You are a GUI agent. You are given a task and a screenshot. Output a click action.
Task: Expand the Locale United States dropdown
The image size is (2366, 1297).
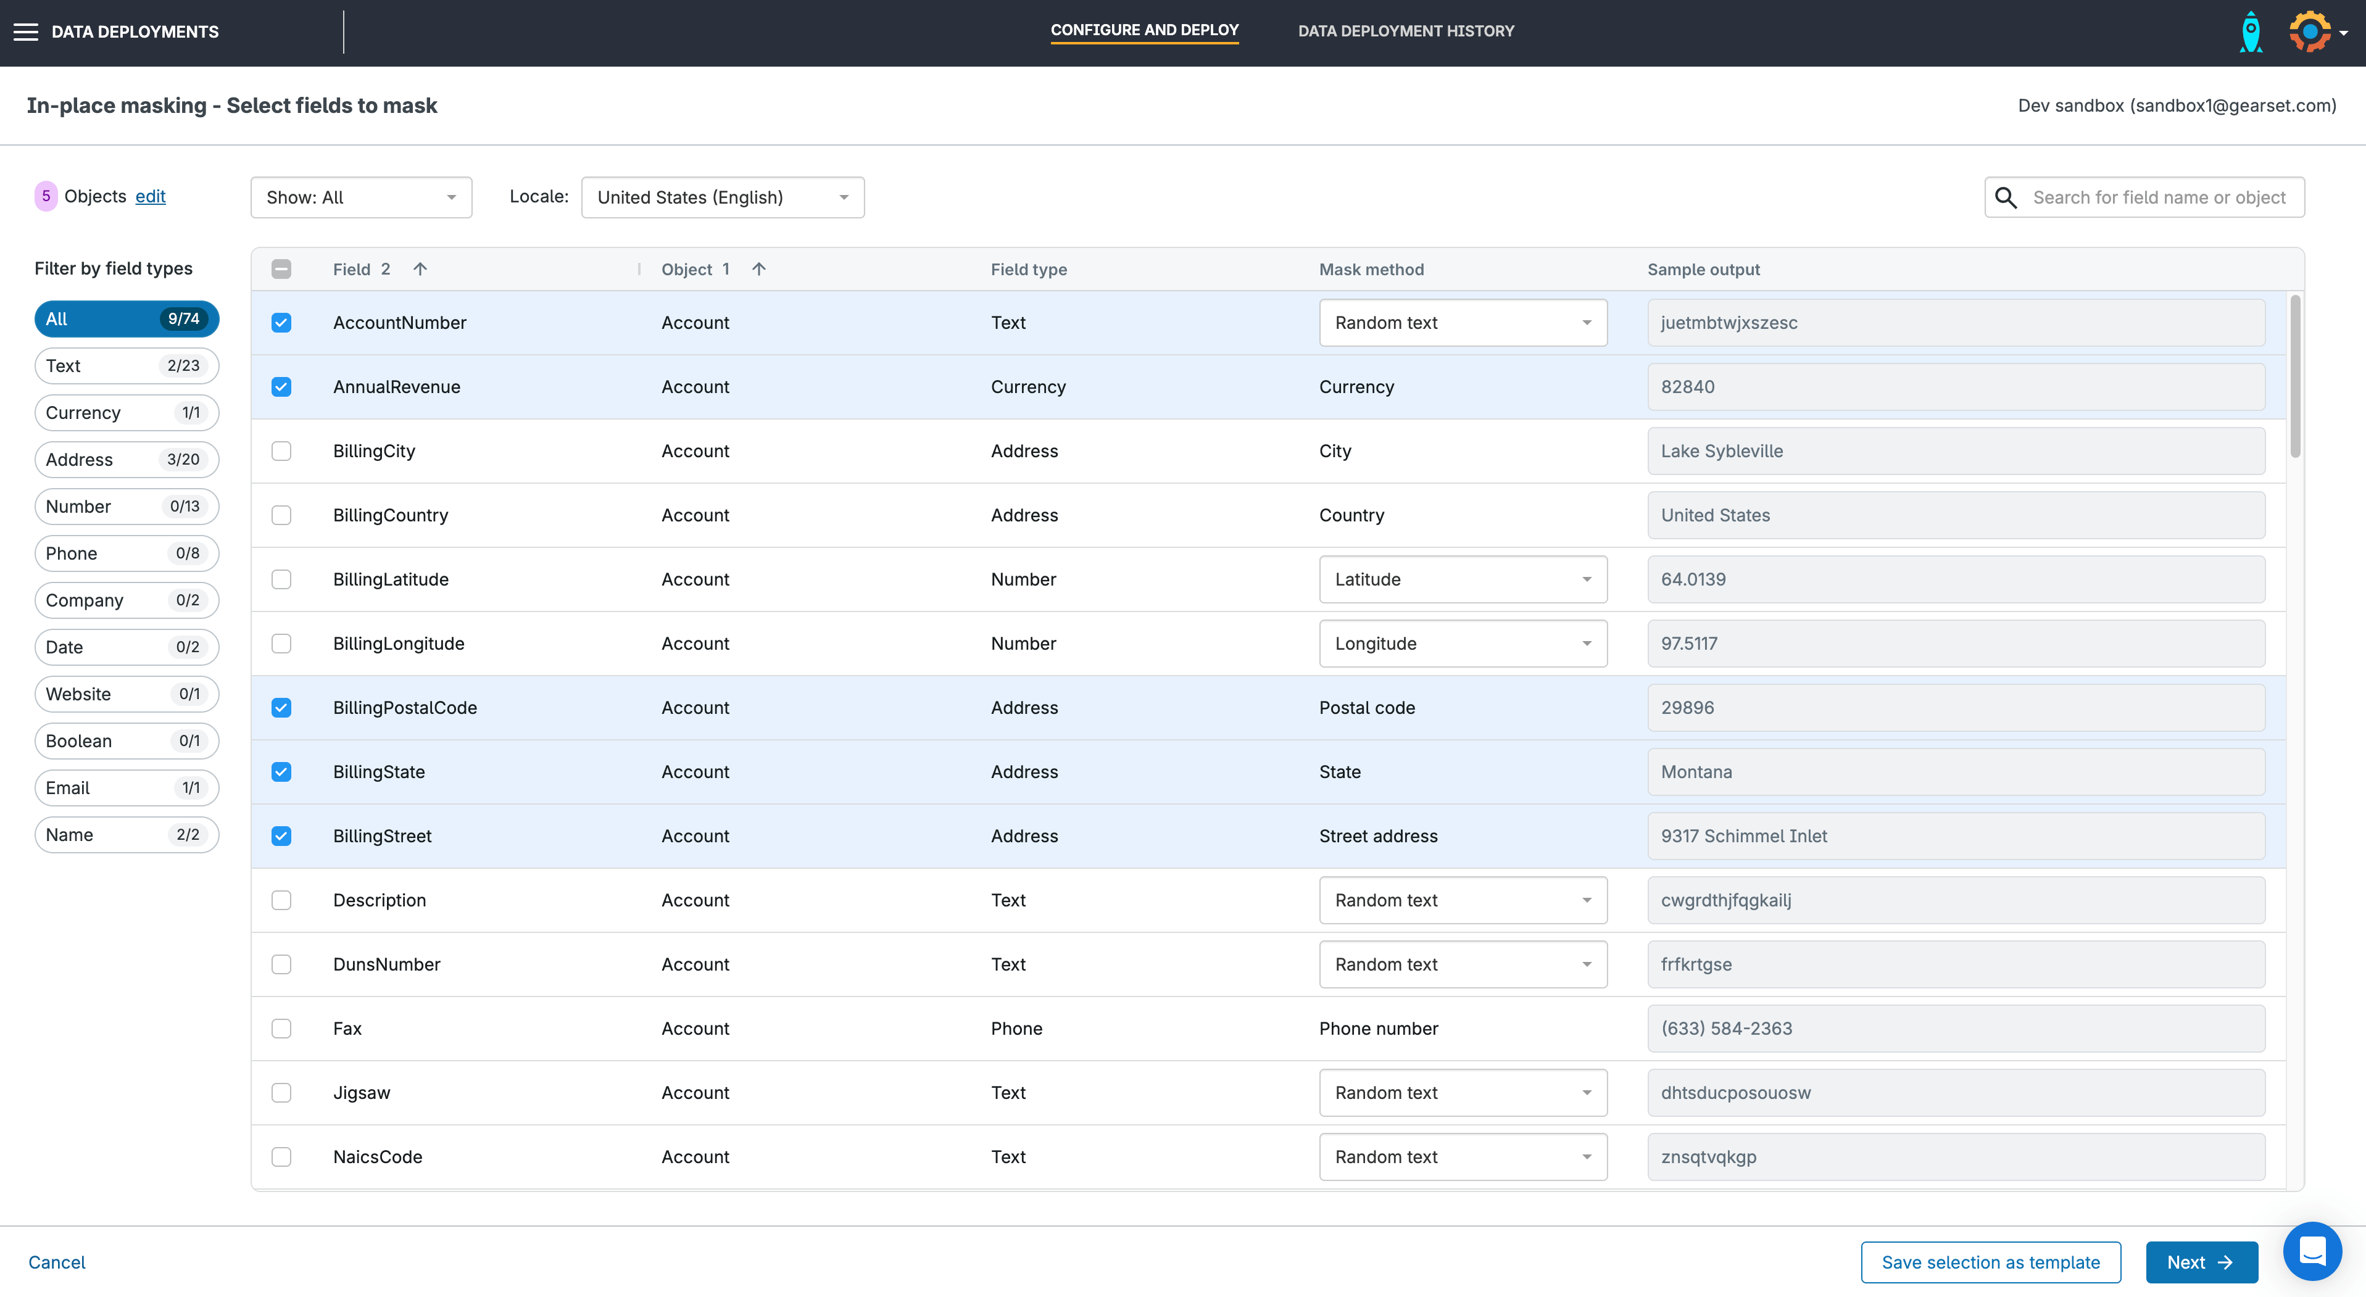coord(722,197)
